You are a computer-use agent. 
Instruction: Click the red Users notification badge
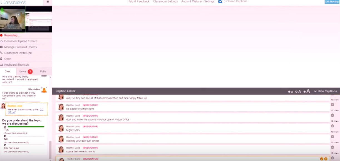[30, 71]
